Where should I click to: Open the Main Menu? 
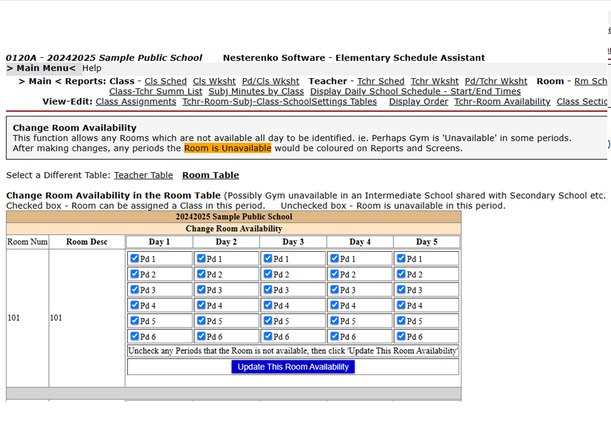[41, 68]
